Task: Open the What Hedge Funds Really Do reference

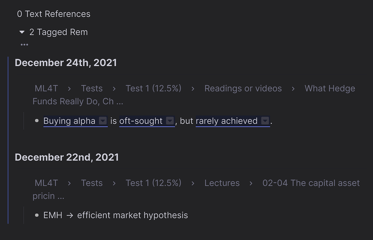Action: pos(330,88)
